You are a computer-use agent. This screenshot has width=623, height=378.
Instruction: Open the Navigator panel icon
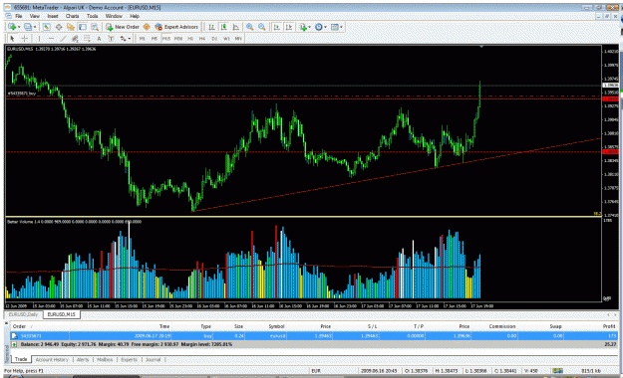pyautogui.click(x=71, y=27)
